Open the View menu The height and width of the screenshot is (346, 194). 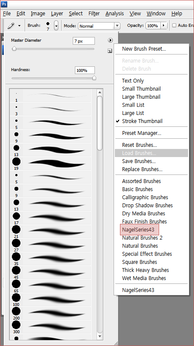(x=135, y=14)
